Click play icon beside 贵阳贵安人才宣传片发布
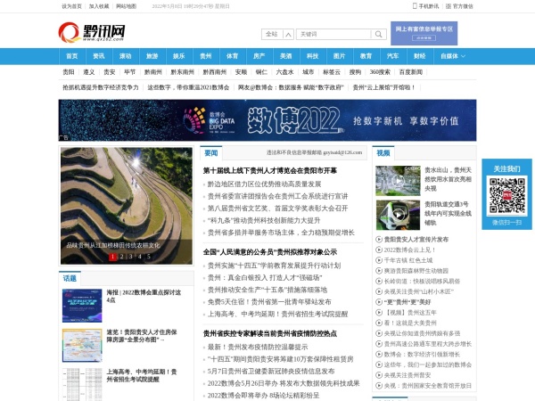Image resolution: width=535 pixels, height=401 pixels. [x=379, y=240]
